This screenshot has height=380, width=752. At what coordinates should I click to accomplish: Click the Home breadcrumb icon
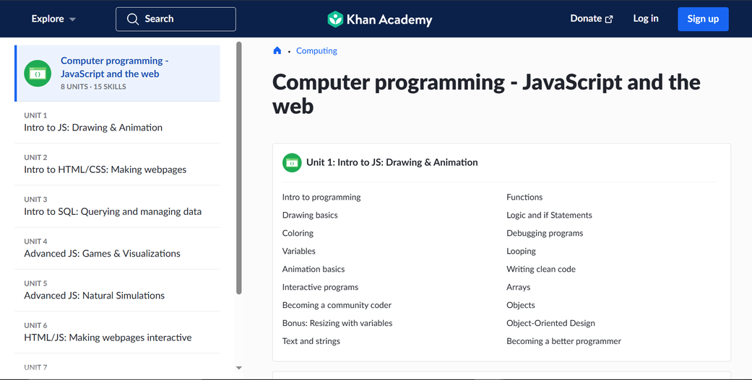(277, 50)
